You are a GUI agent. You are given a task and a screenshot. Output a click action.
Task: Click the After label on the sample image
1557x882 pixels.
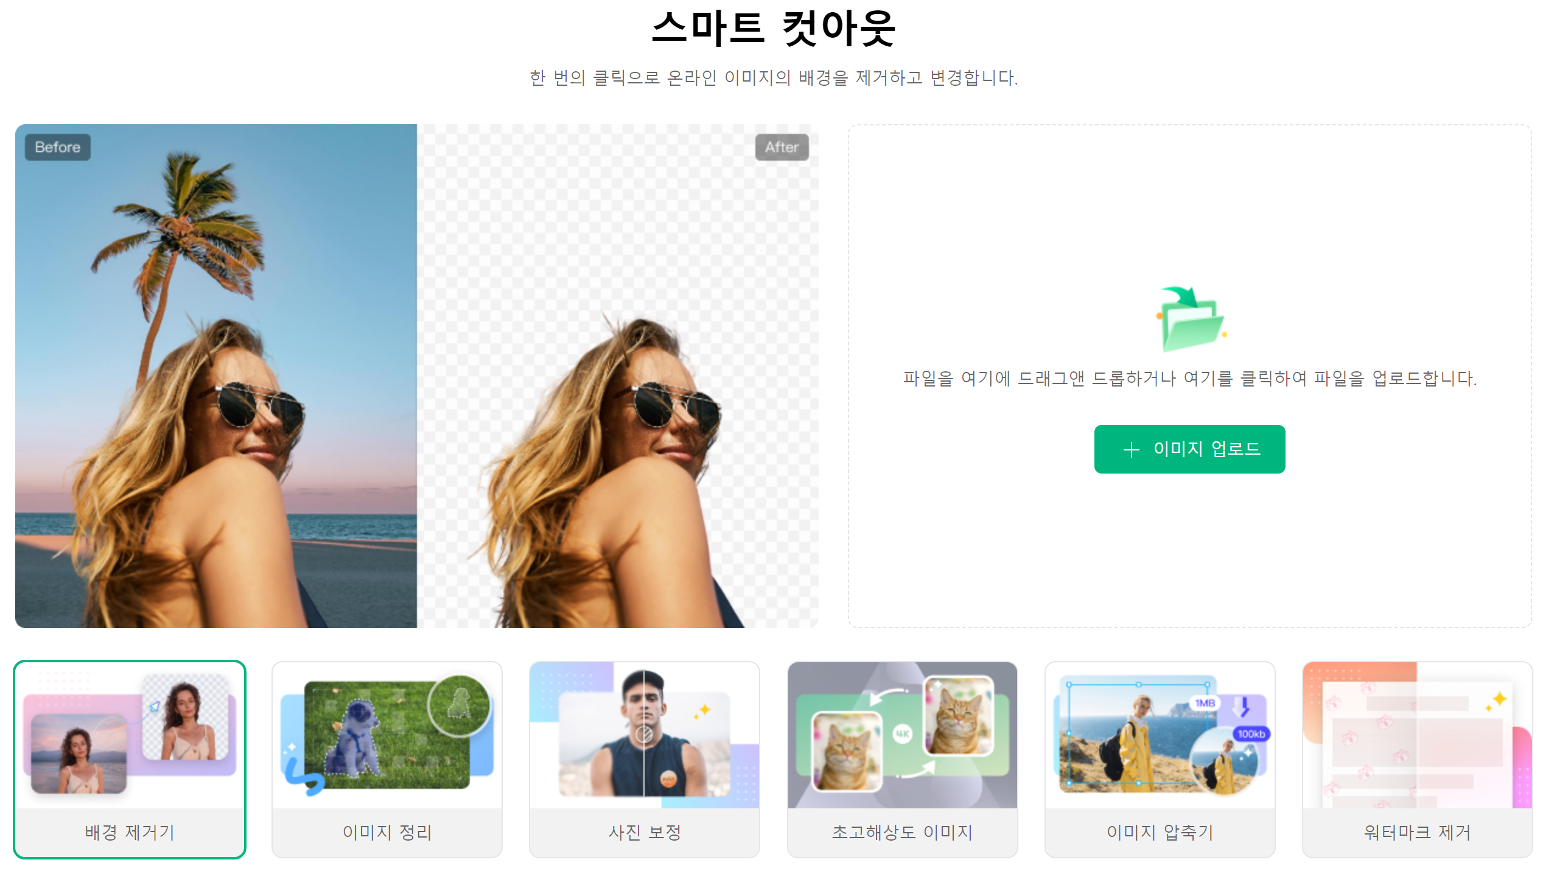click(x=782, y=147)
